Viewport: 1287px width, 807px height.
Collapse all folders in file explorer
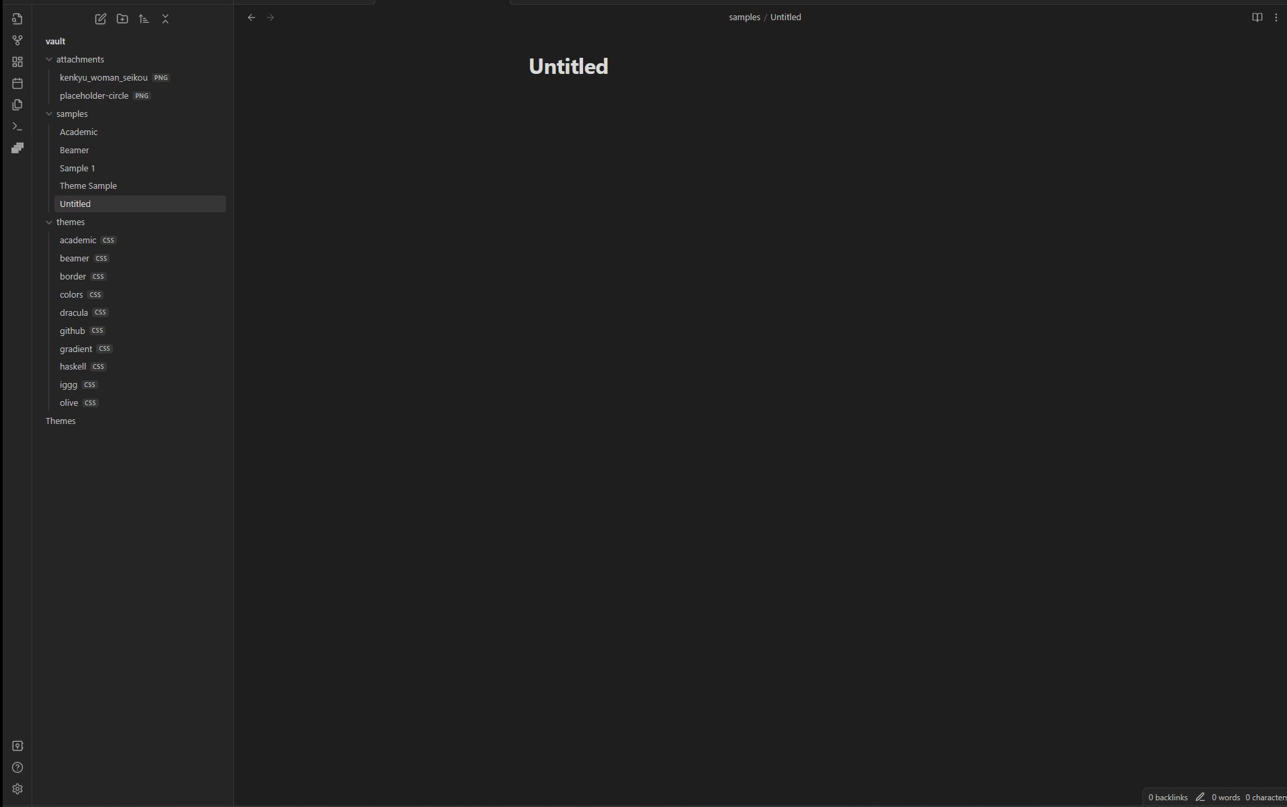[x=165, y=19]
